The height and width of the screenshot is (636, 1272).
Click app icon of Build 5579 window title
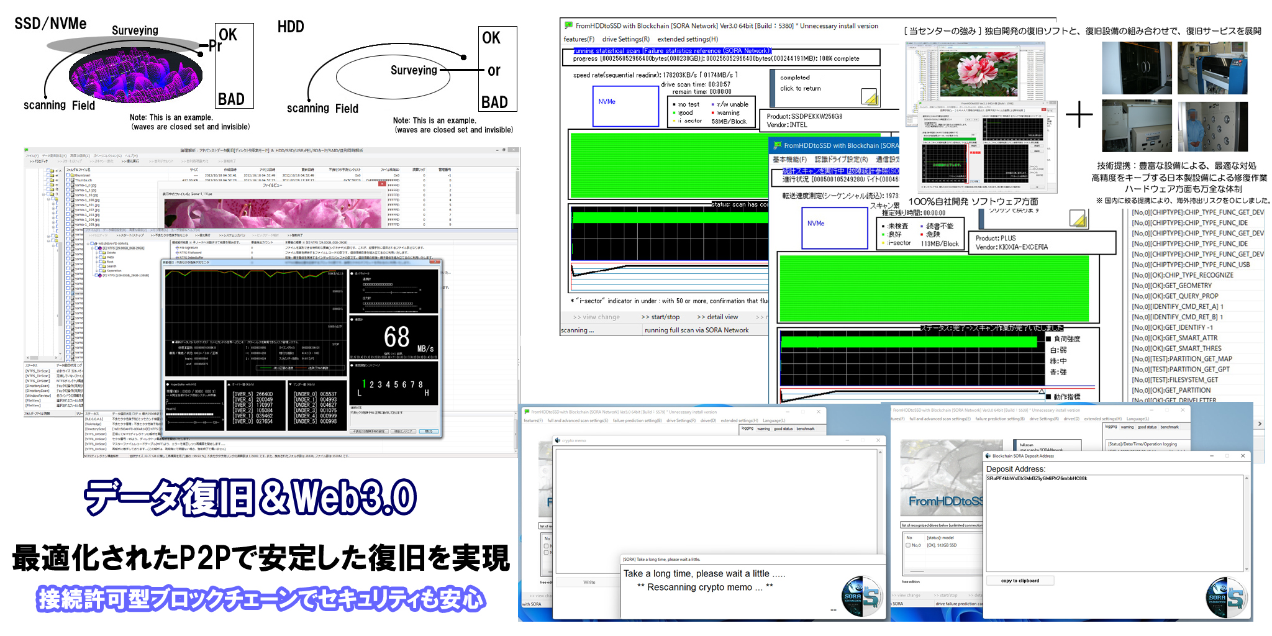527,412
